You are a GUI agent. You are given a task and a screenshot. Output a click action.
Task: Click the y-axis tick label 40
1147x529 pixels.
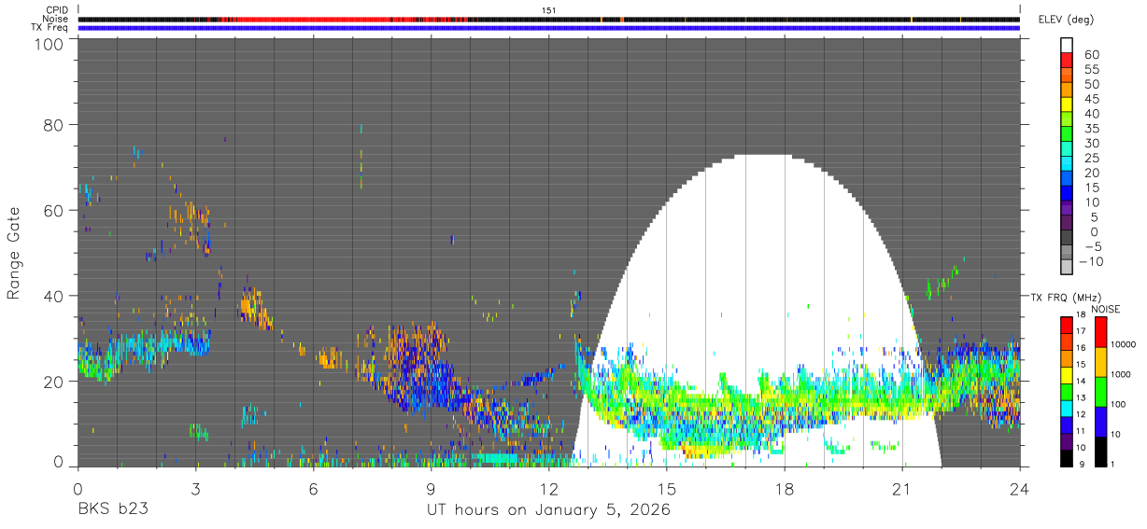(x=53, y=296)
